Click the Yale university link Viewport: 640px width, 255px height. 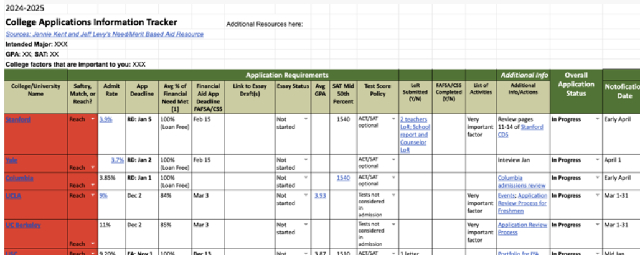11,160
